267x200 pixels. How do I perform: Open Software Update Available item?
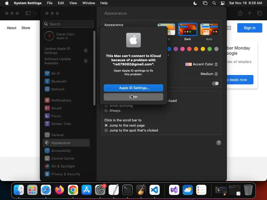point(66,61)
